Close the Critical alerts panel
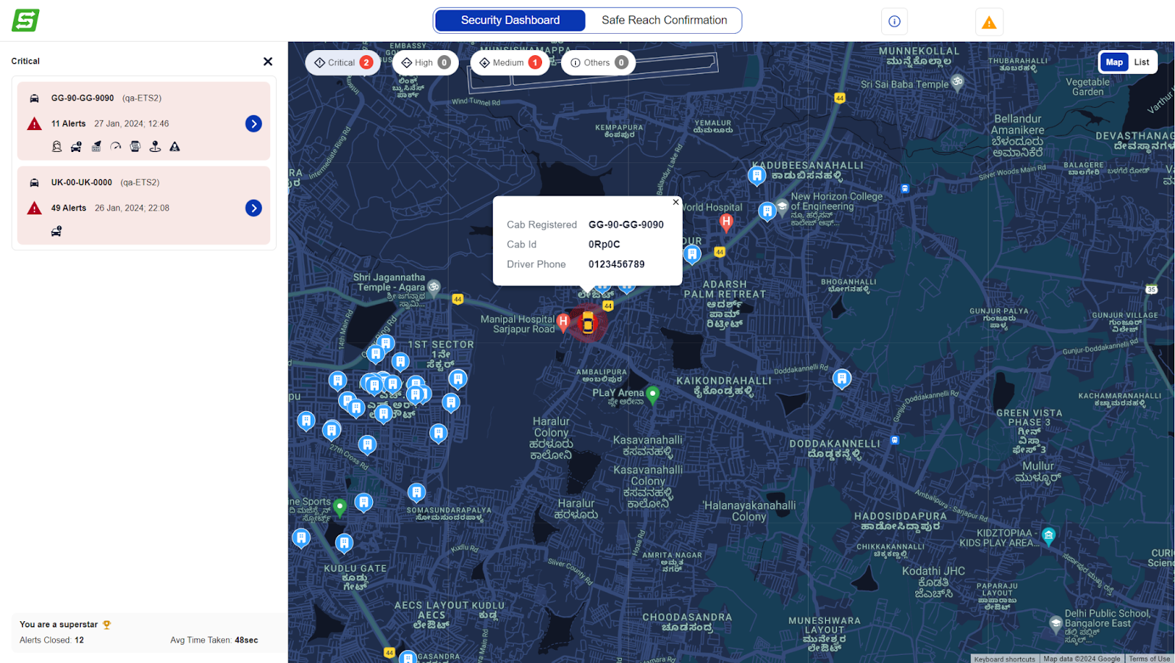The image size is (1175, 663). tap(268, 62)
